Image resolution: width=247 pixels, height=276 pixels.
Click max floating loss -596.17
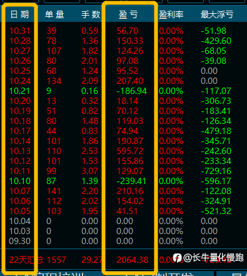[216, 181]
